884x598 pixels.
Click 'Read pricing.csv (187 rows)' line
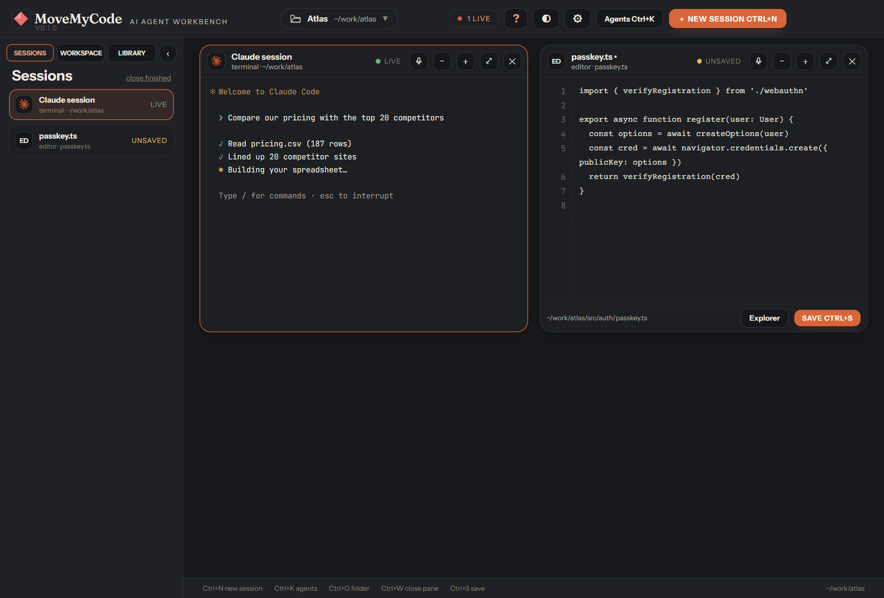pyautogui.click(x=285, y=144)
